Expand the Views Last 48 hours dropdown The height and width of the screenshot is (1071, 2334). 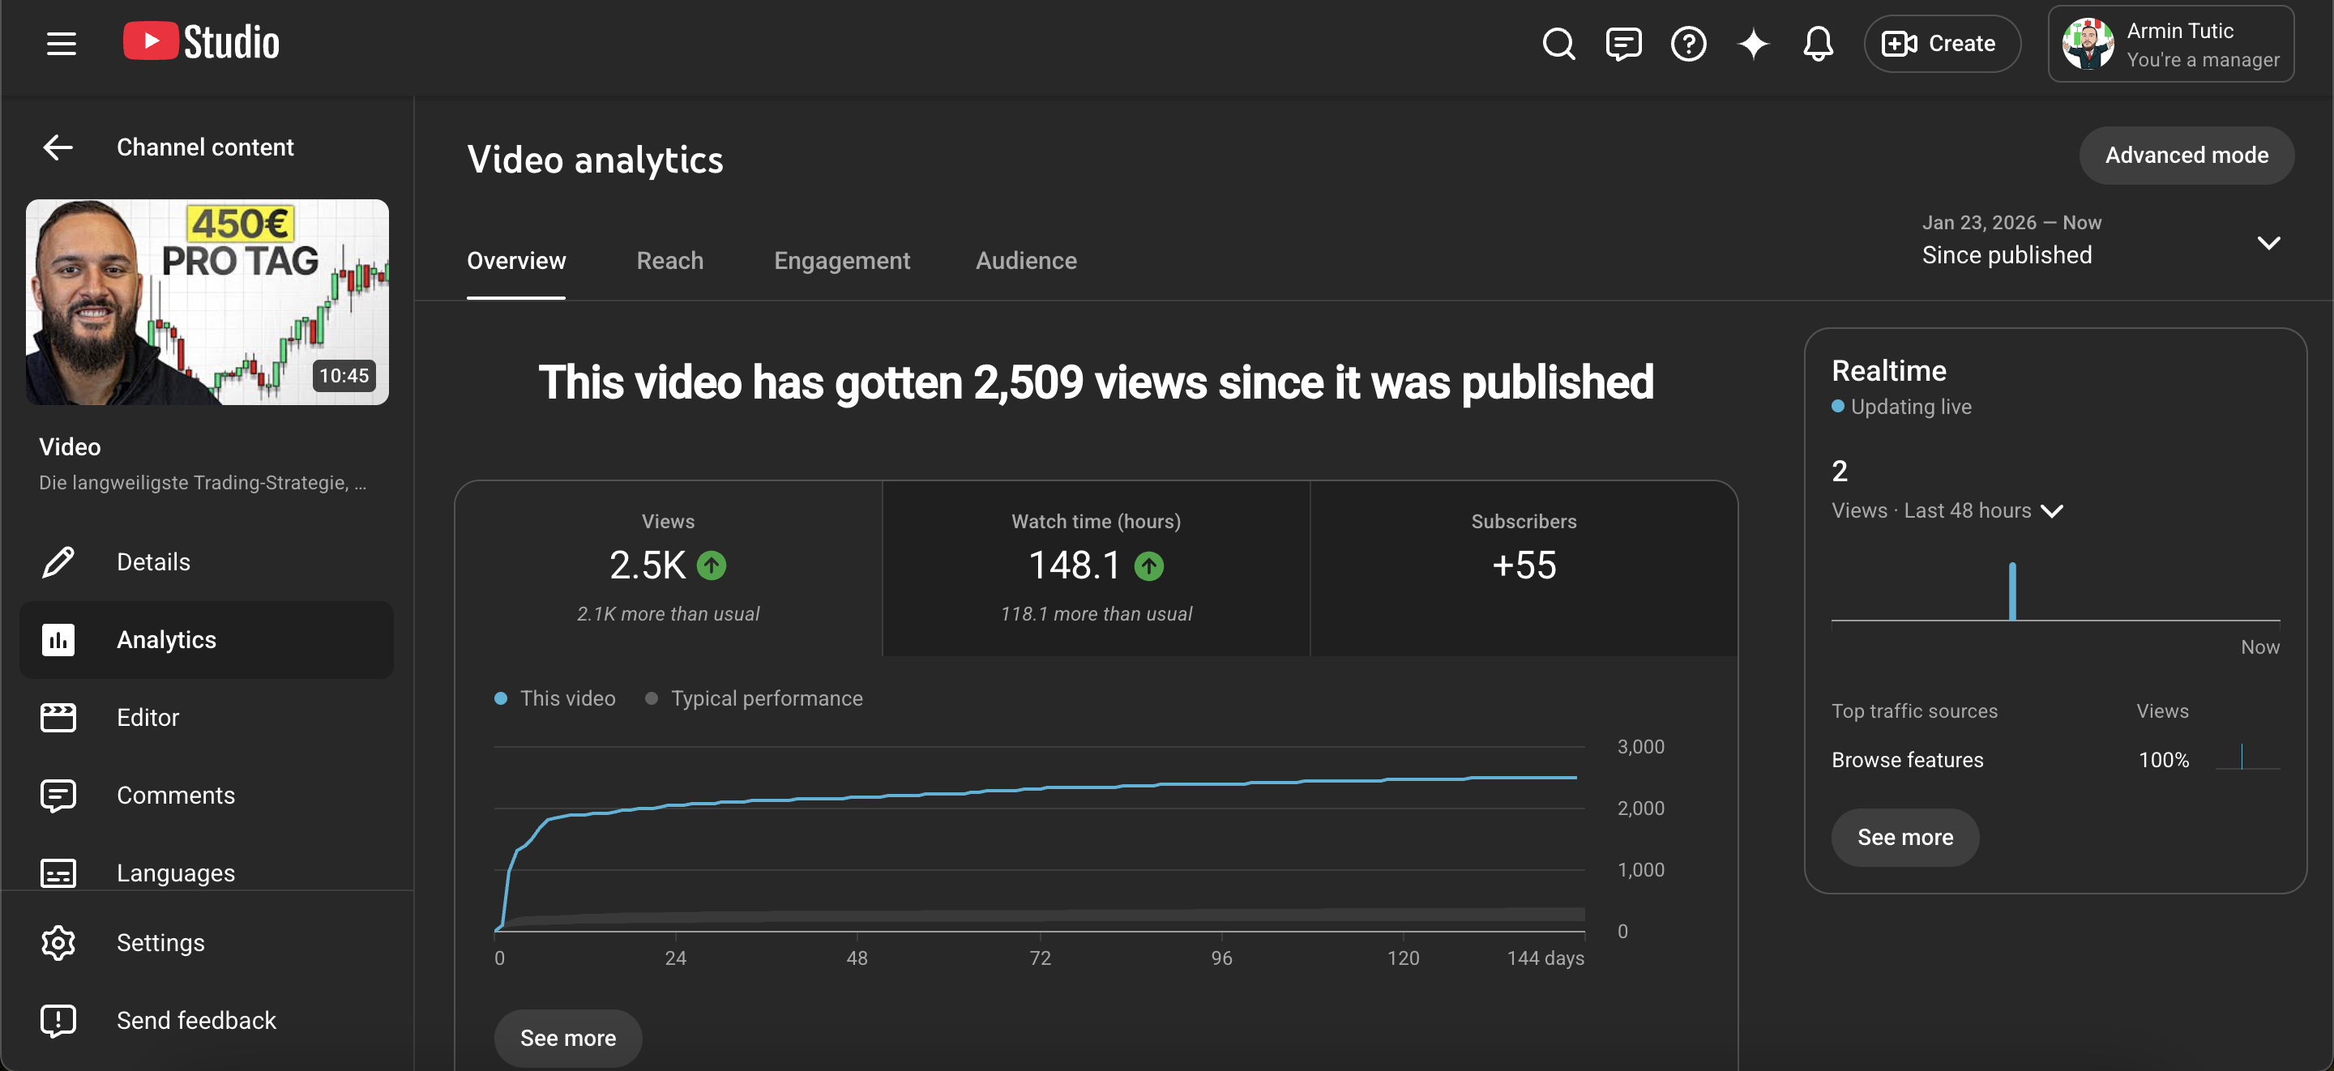pos(1947,511)
